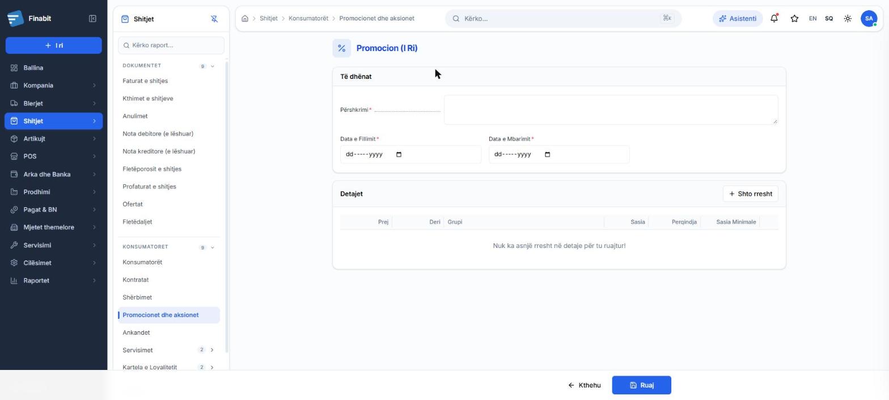
Task: Click the submenu panel vertical scrollbar
Action: (x=227, y=207)
